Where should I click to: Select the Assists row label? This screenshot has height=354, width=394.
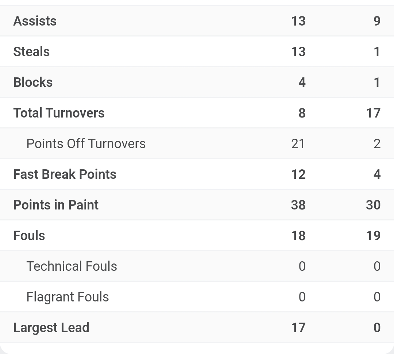click(35, 21)
